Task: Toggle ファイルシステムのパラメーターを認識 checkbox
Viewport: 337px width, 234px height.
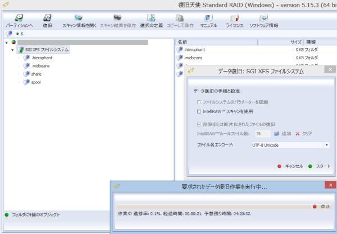Action: 199,102
